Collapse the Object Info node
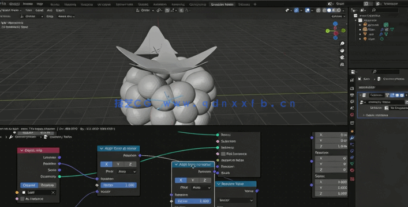408x207 pixels. [21, 151]
